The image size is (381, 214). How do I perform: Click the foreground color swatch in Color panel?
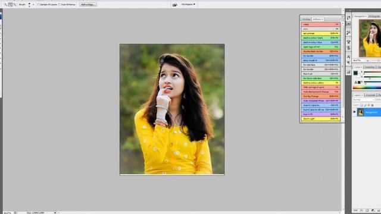tap(355, 73)
